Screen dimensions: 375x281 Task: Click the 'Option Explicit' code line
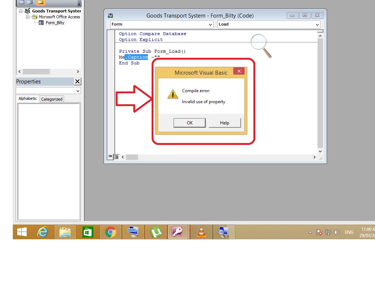coord(141,40)
